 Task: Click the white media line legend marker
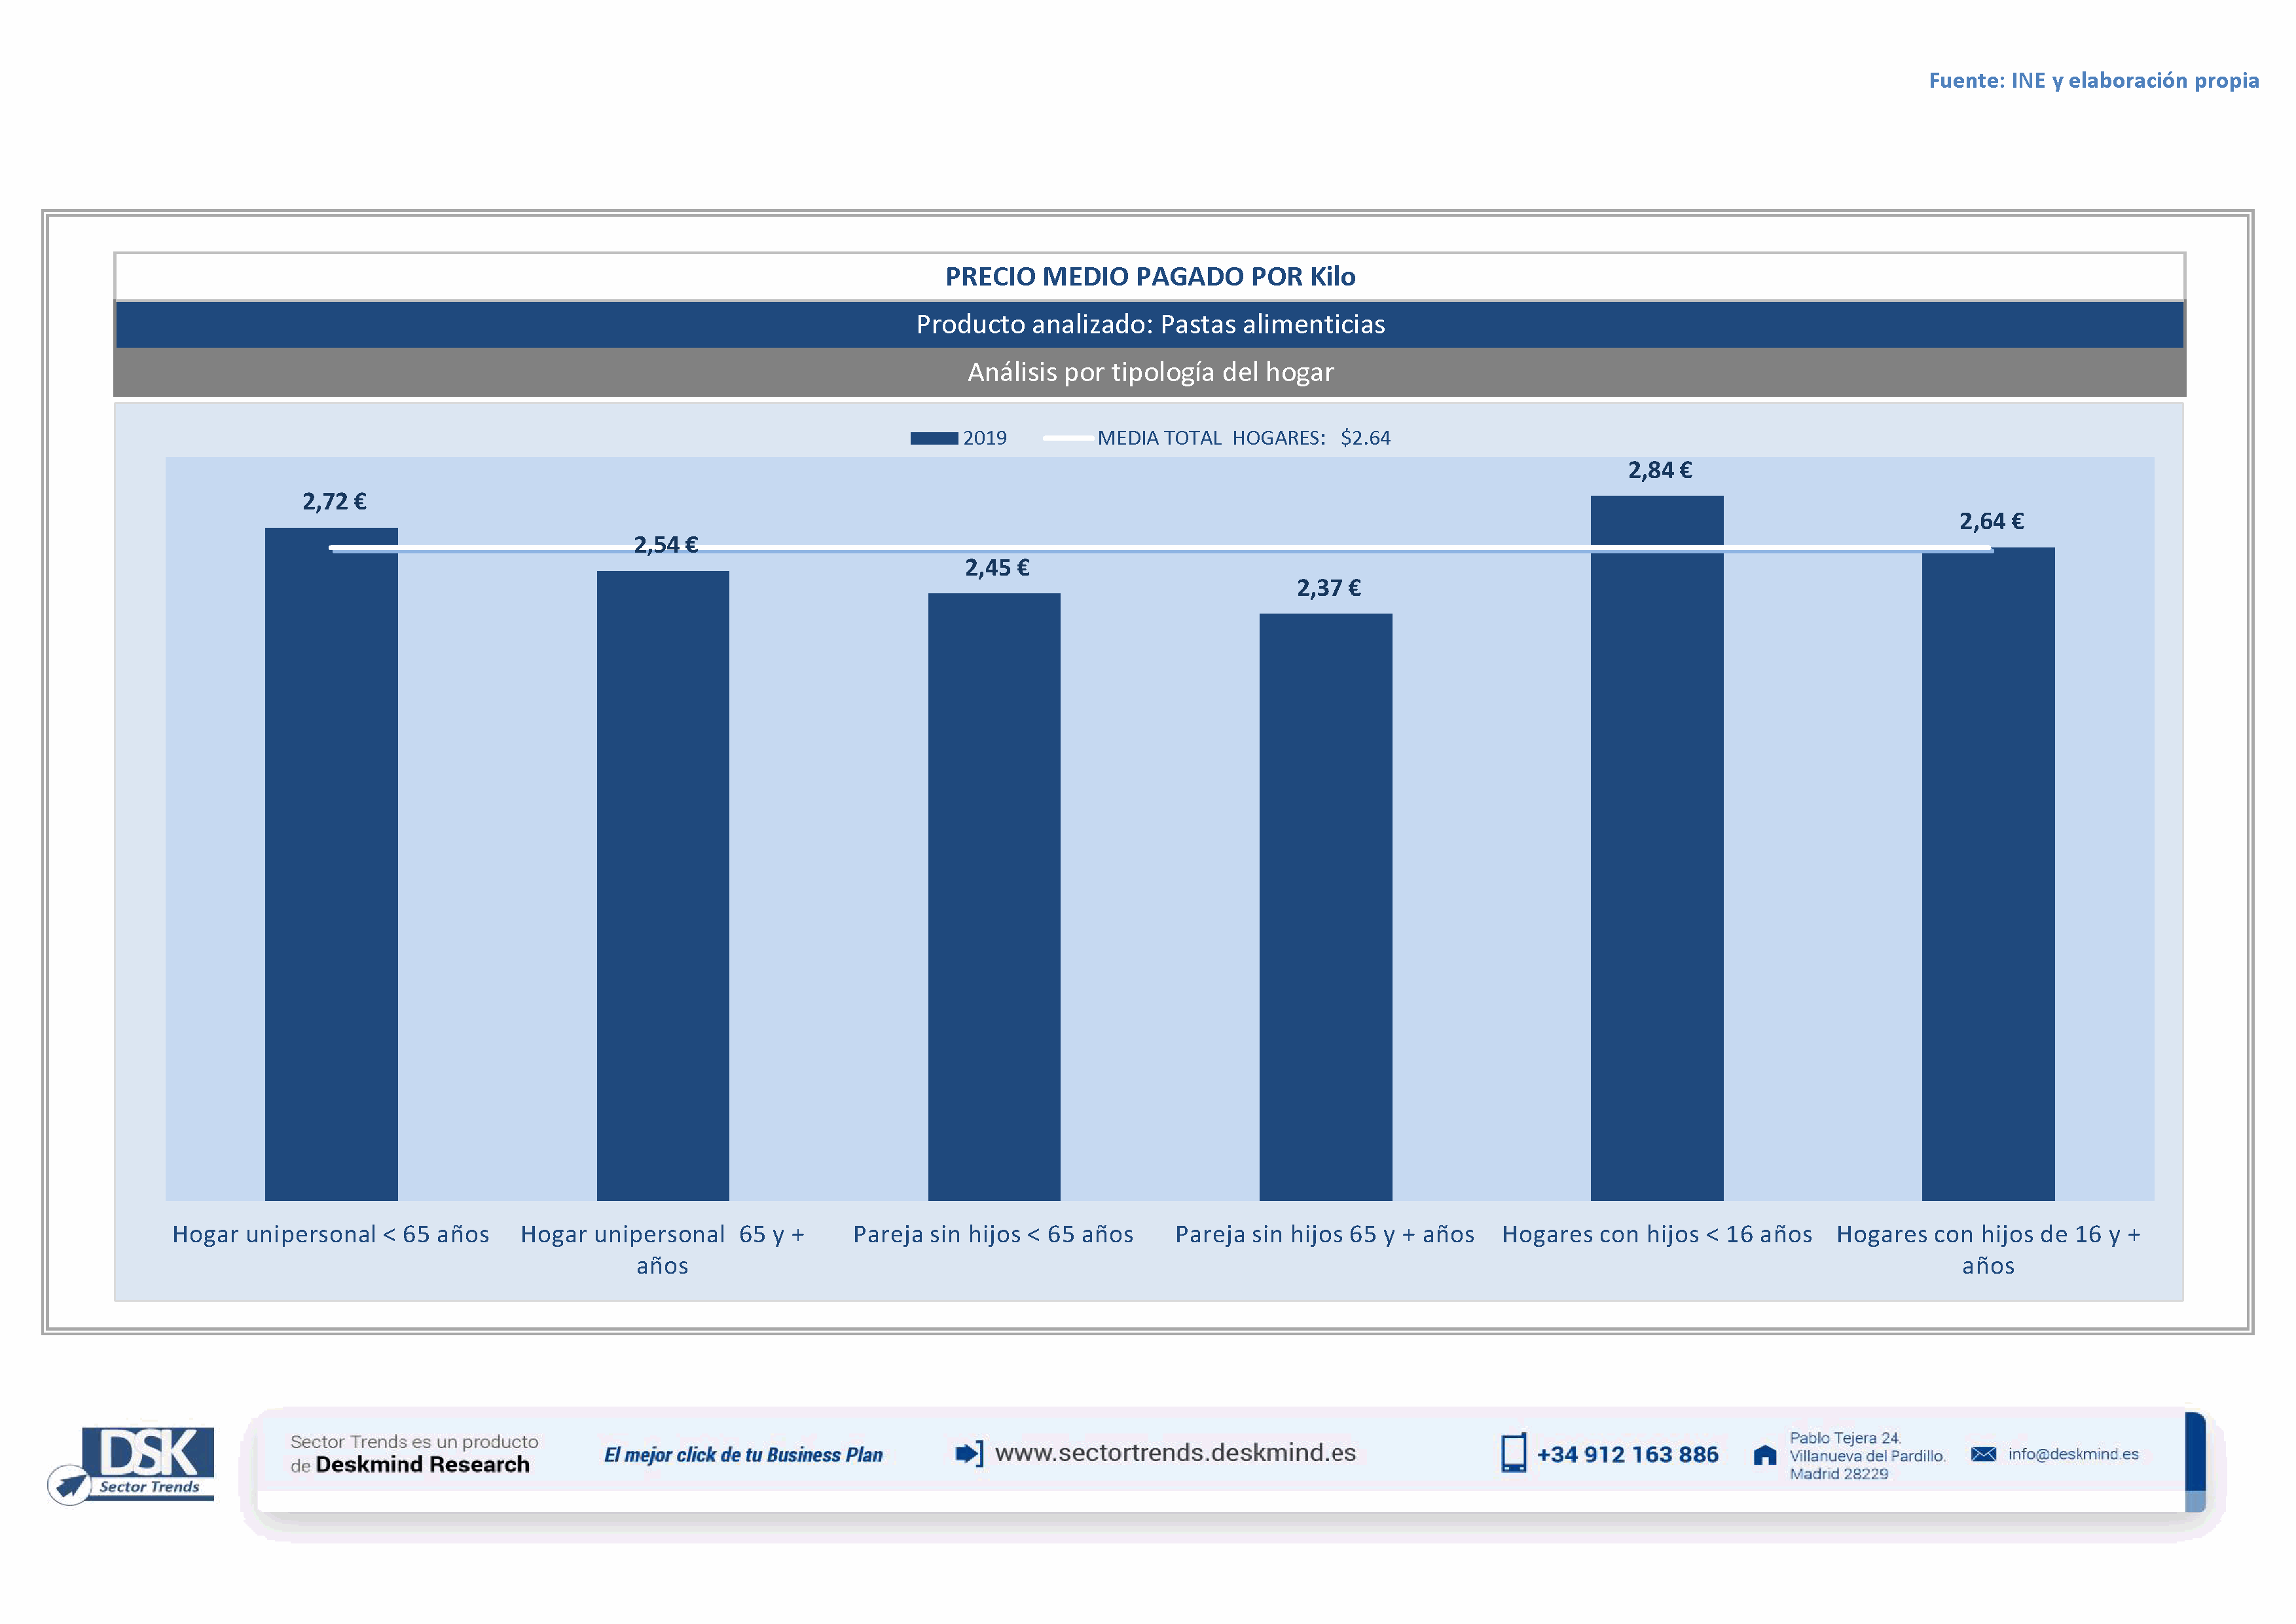pos(1067,438)
